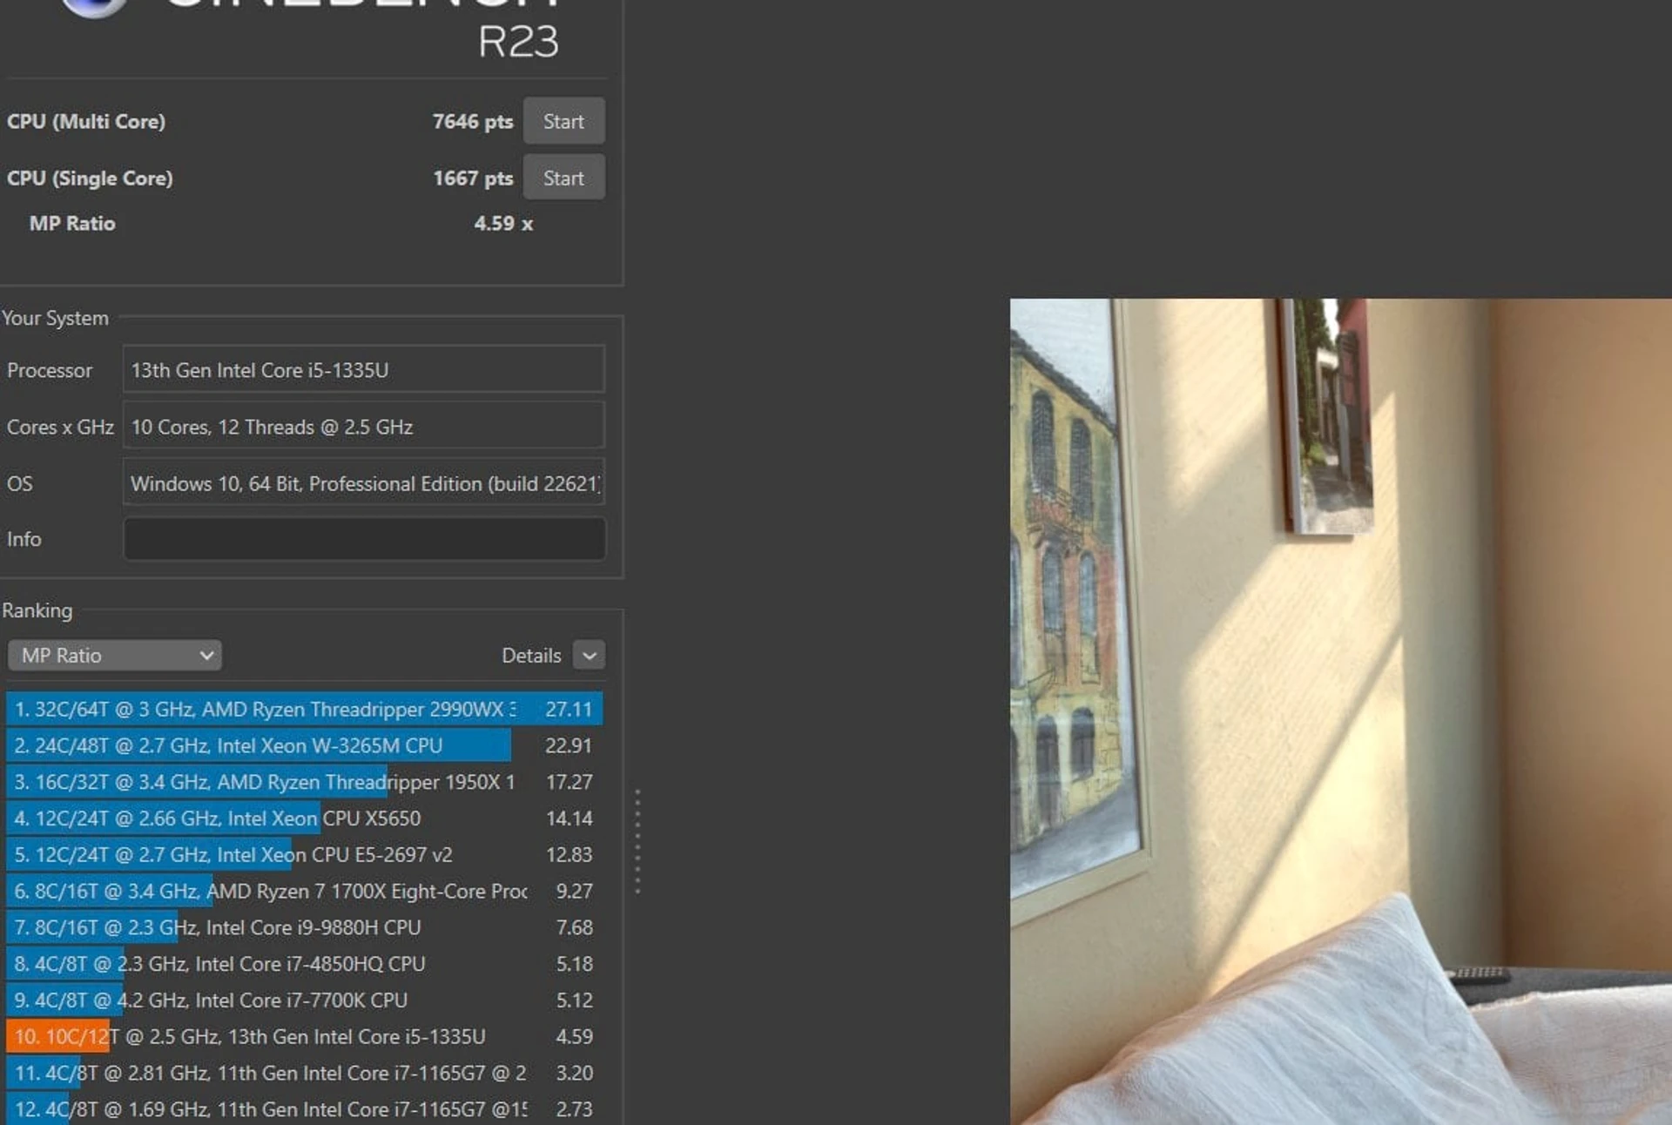
Task: Start the CPU Single Core benchmark
Action: tap(563, 178)
